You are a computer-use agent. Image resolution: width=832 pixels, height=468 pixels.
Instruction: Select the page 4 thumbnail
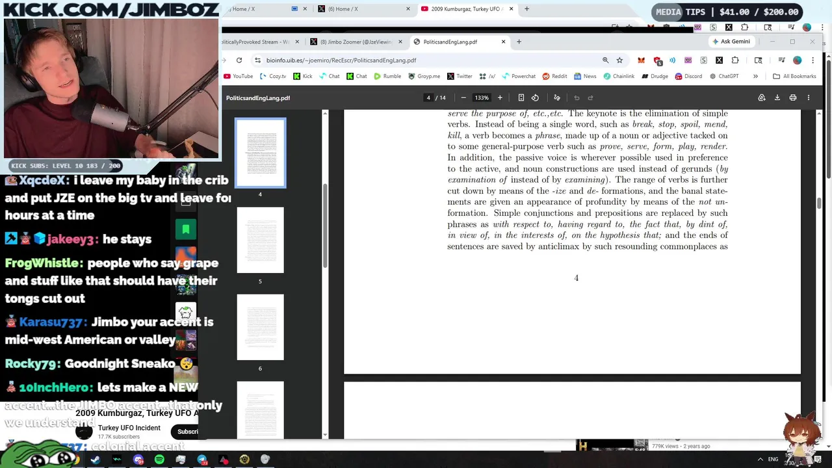(x=260, y=153)
